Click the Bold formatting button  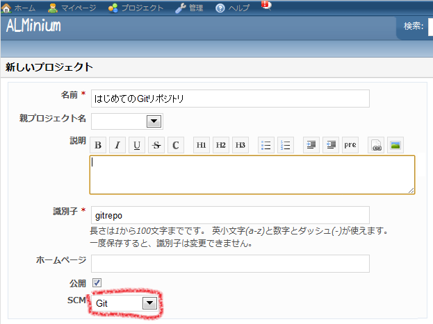98,145
